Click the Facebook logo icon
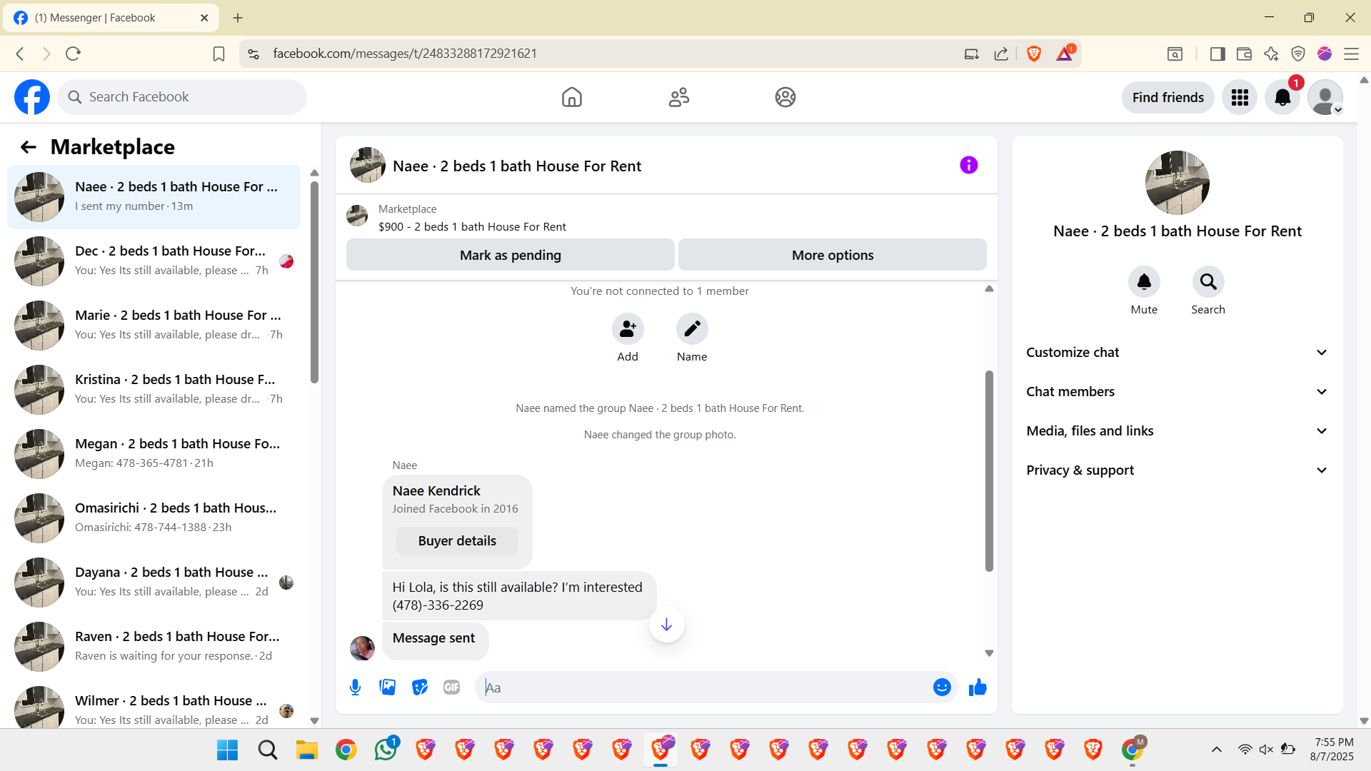This screenshot has height=771, width=1371. click(32, 97)
